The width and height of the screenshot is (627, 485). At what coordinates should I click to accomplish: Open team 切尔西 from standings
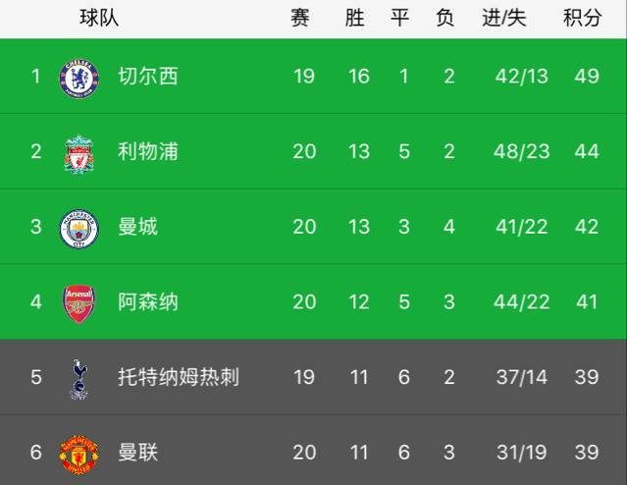click(x=148, y=76)
